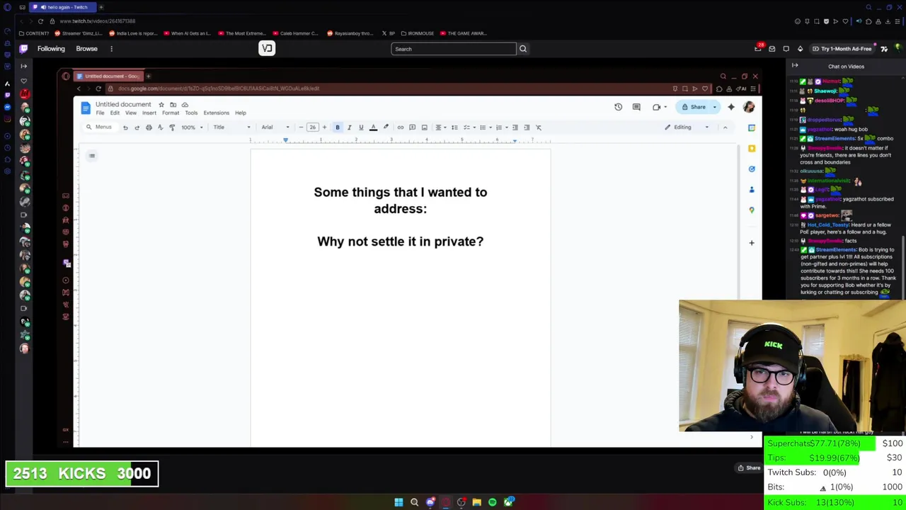Star the Untitled document
The image size is (906, 510).
[161, 105]
